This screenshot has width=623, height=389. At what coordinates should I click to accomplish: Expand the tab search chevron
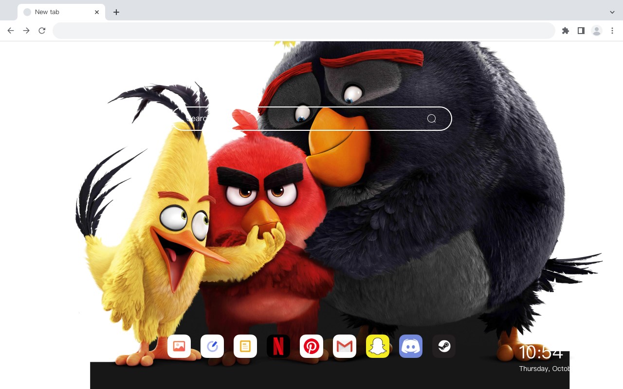[612, 12]
